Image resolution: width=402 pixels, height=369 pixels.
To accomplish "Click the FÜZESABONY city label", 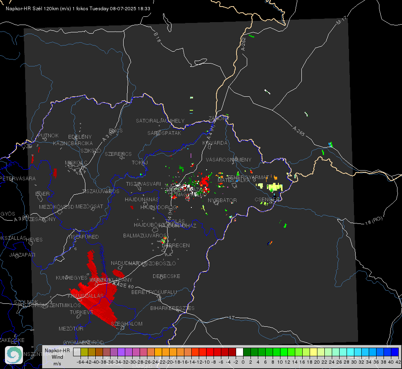I will [39, 219].
